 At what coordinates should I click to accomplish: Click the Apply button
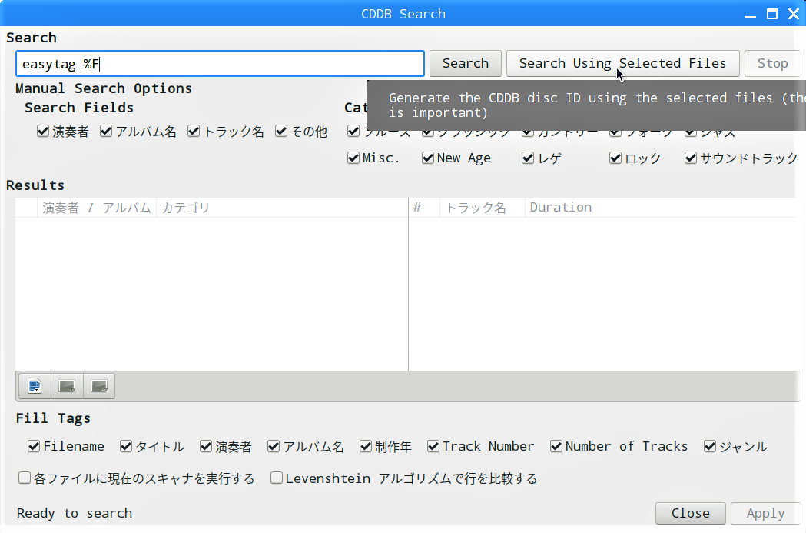[x=765, y=513]
